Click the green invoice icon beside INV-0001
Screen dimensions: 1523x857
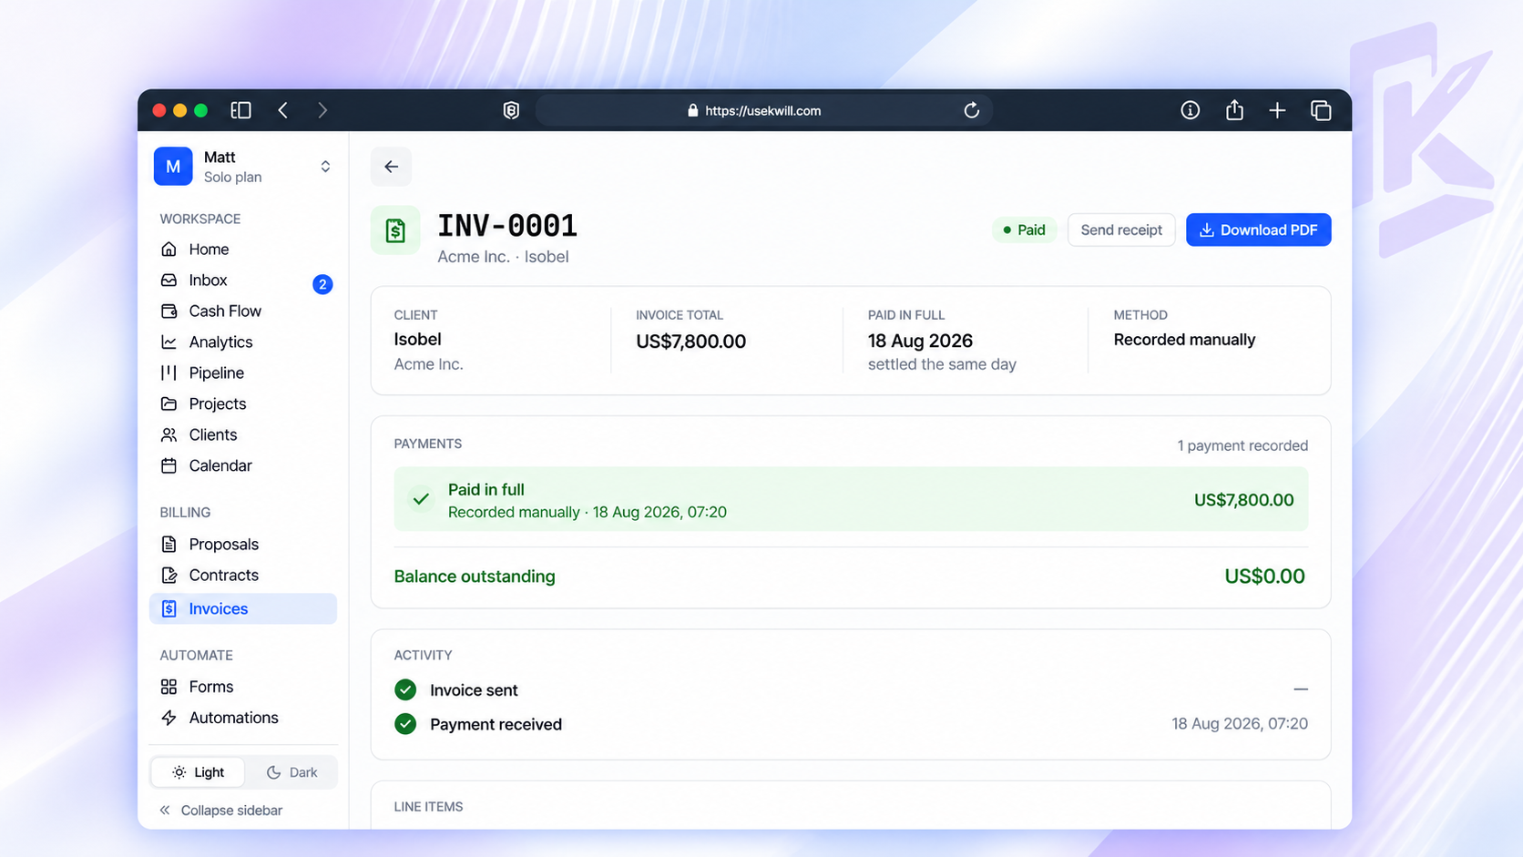395,230
